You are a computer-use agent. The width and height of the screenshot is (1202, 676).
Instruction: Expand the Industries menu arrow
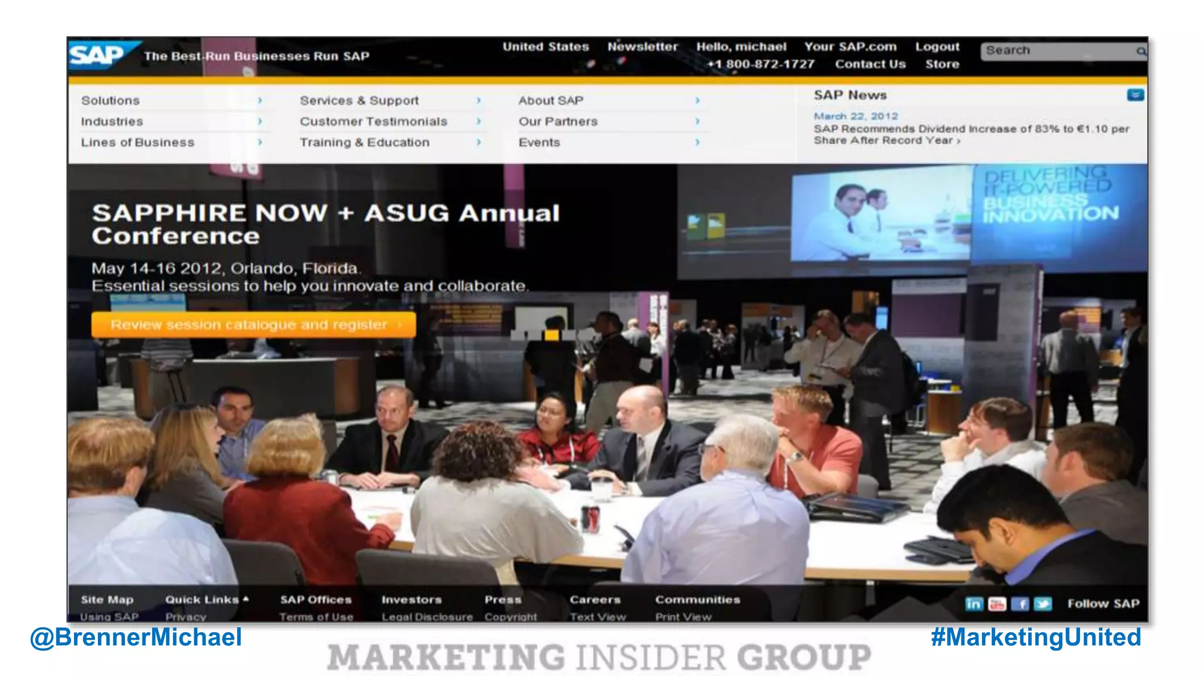(x=260, y=121)
